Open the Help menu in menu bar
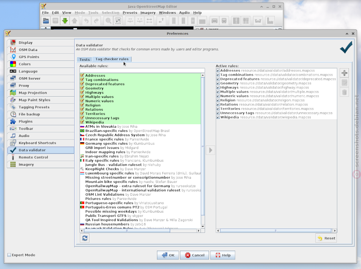361x269 pixels. [x=197, y=13]
